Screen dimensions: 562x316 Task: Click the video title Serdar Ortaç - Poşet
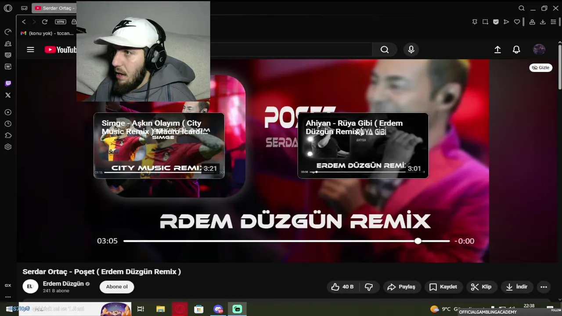pos(102,272)
